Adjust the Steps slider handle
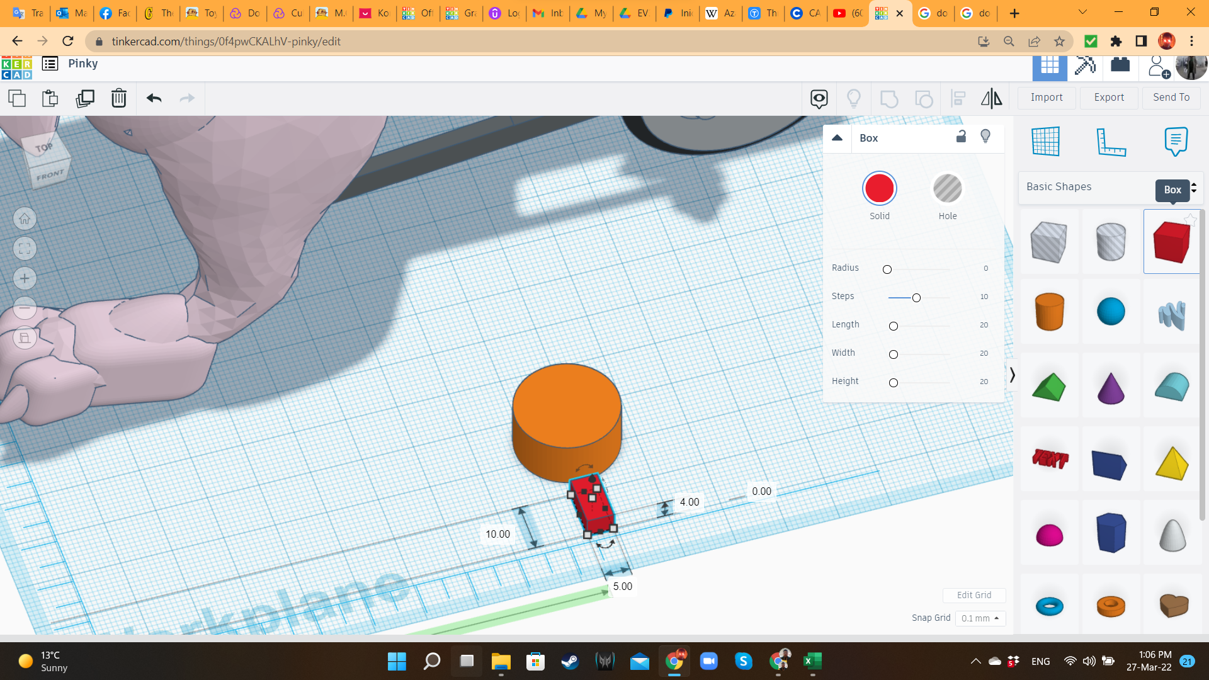 (916, 298)
